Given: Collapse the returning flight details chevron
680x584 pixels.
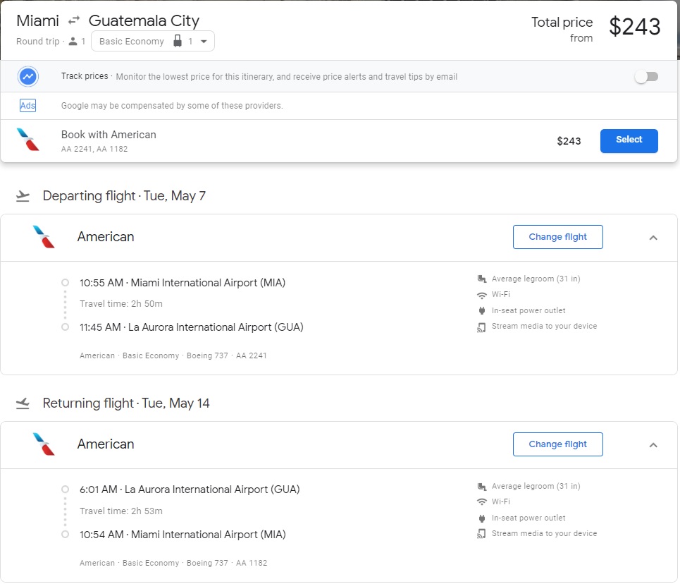Looking at the screenshot, I should [653, 445].
